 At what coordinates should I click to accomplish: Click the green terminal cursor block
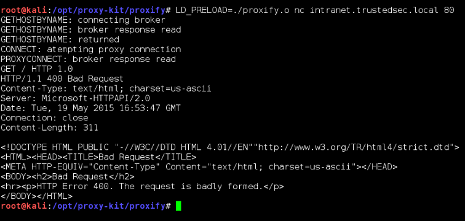pos(178,206)
